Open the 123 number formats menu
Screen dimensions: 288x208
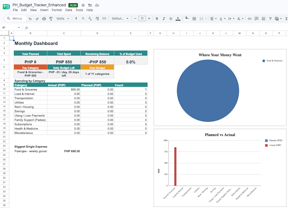pos(104,18)
